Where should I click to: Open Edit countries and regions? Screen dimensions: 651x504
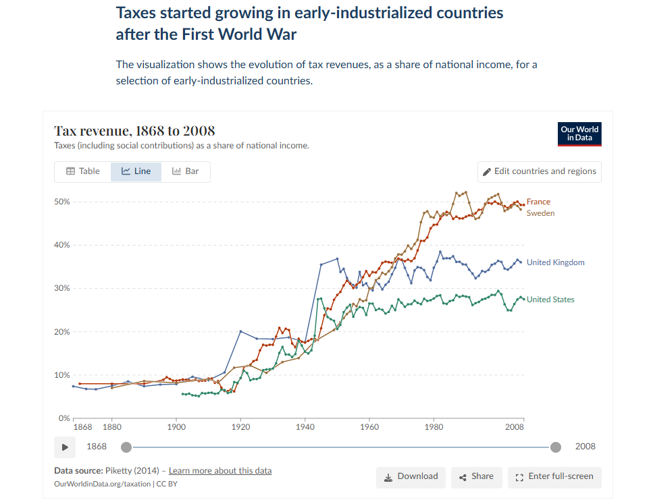(539, 171)
